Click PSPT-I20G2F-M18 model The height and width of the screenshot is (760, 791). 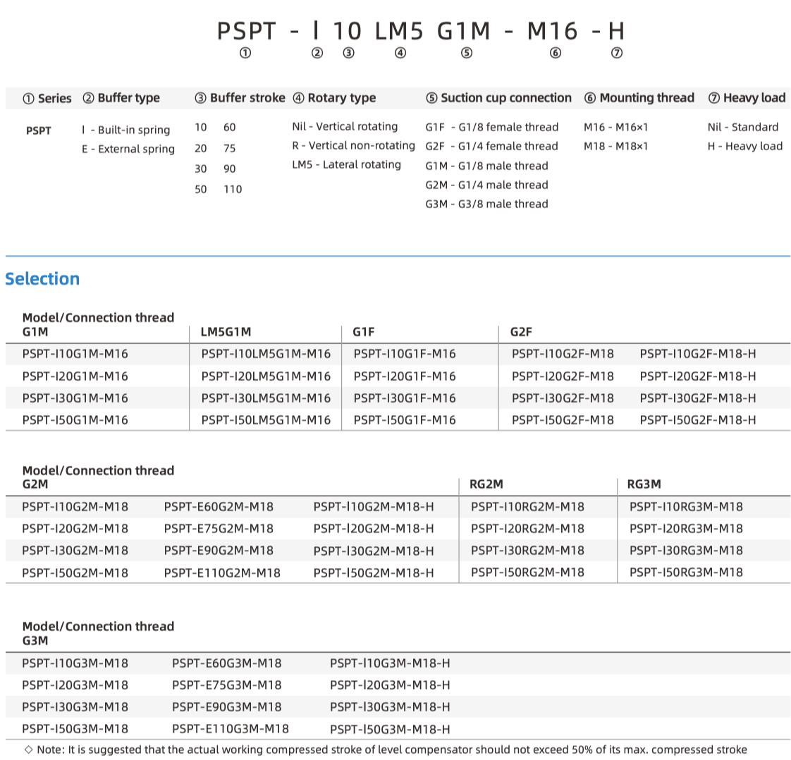pyautogui.click(x=563, y=376)
